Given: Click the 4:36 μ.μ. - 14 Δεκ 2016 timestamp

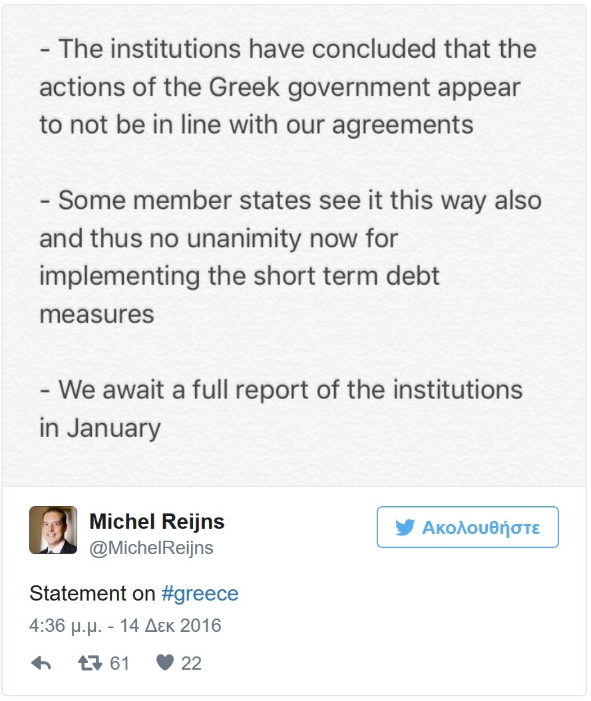Looking at the screenshot, I should pyautogui.click(x=125, y=626).
